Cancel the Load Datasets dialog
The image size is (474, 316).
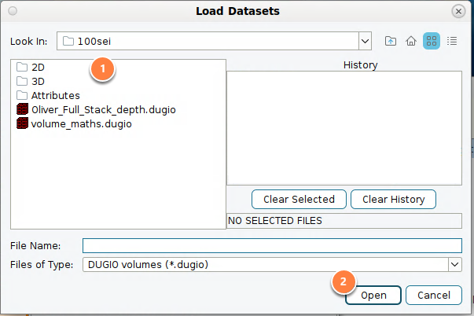tap(434, 295)
